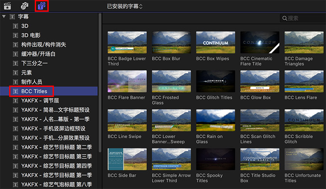Click the T icon beside 构件出现/构件消失

[15, 45]
